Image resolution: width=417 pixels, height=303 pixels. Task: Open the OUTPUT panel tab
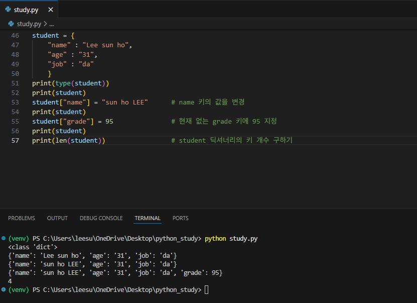coord(57,218)
